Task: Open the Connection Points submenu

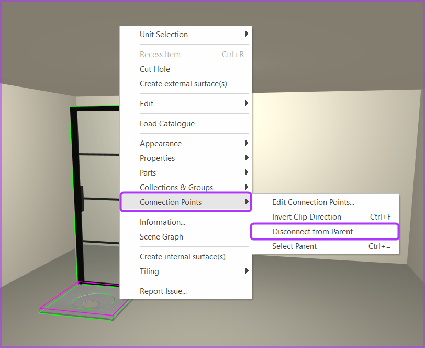Action: tap(186, 202)
